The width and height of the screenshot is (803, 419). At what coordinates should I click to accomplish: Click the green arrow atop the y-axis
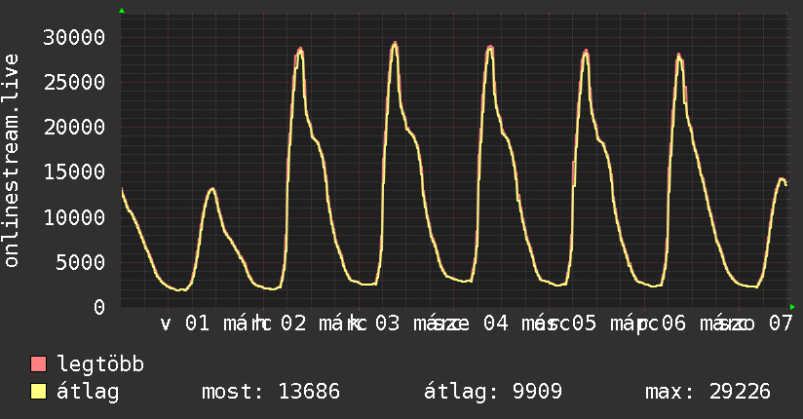[122, 11]
